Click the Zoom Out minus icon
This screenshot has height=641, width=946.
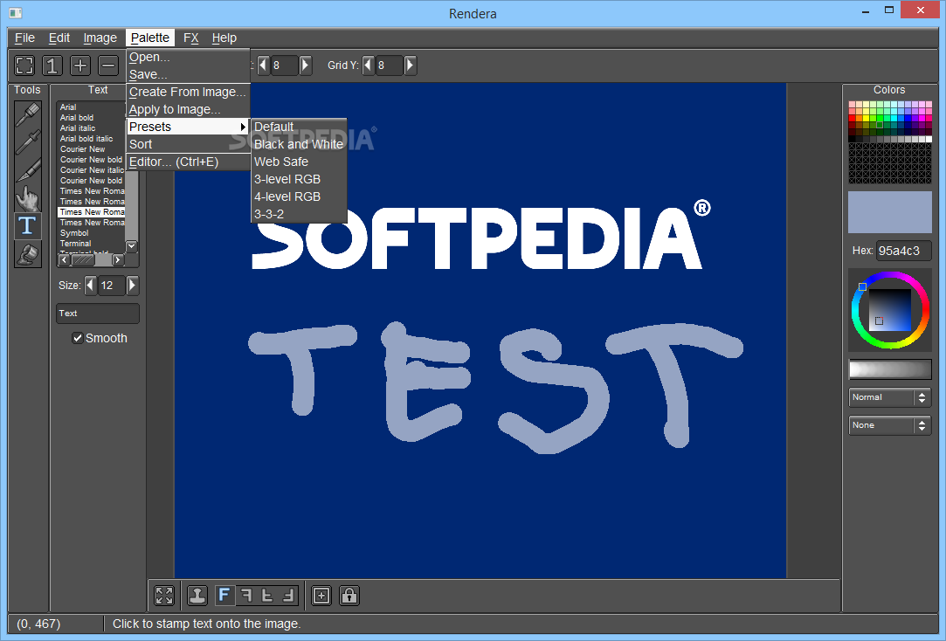pyautogui.click(x=108, y=65)
